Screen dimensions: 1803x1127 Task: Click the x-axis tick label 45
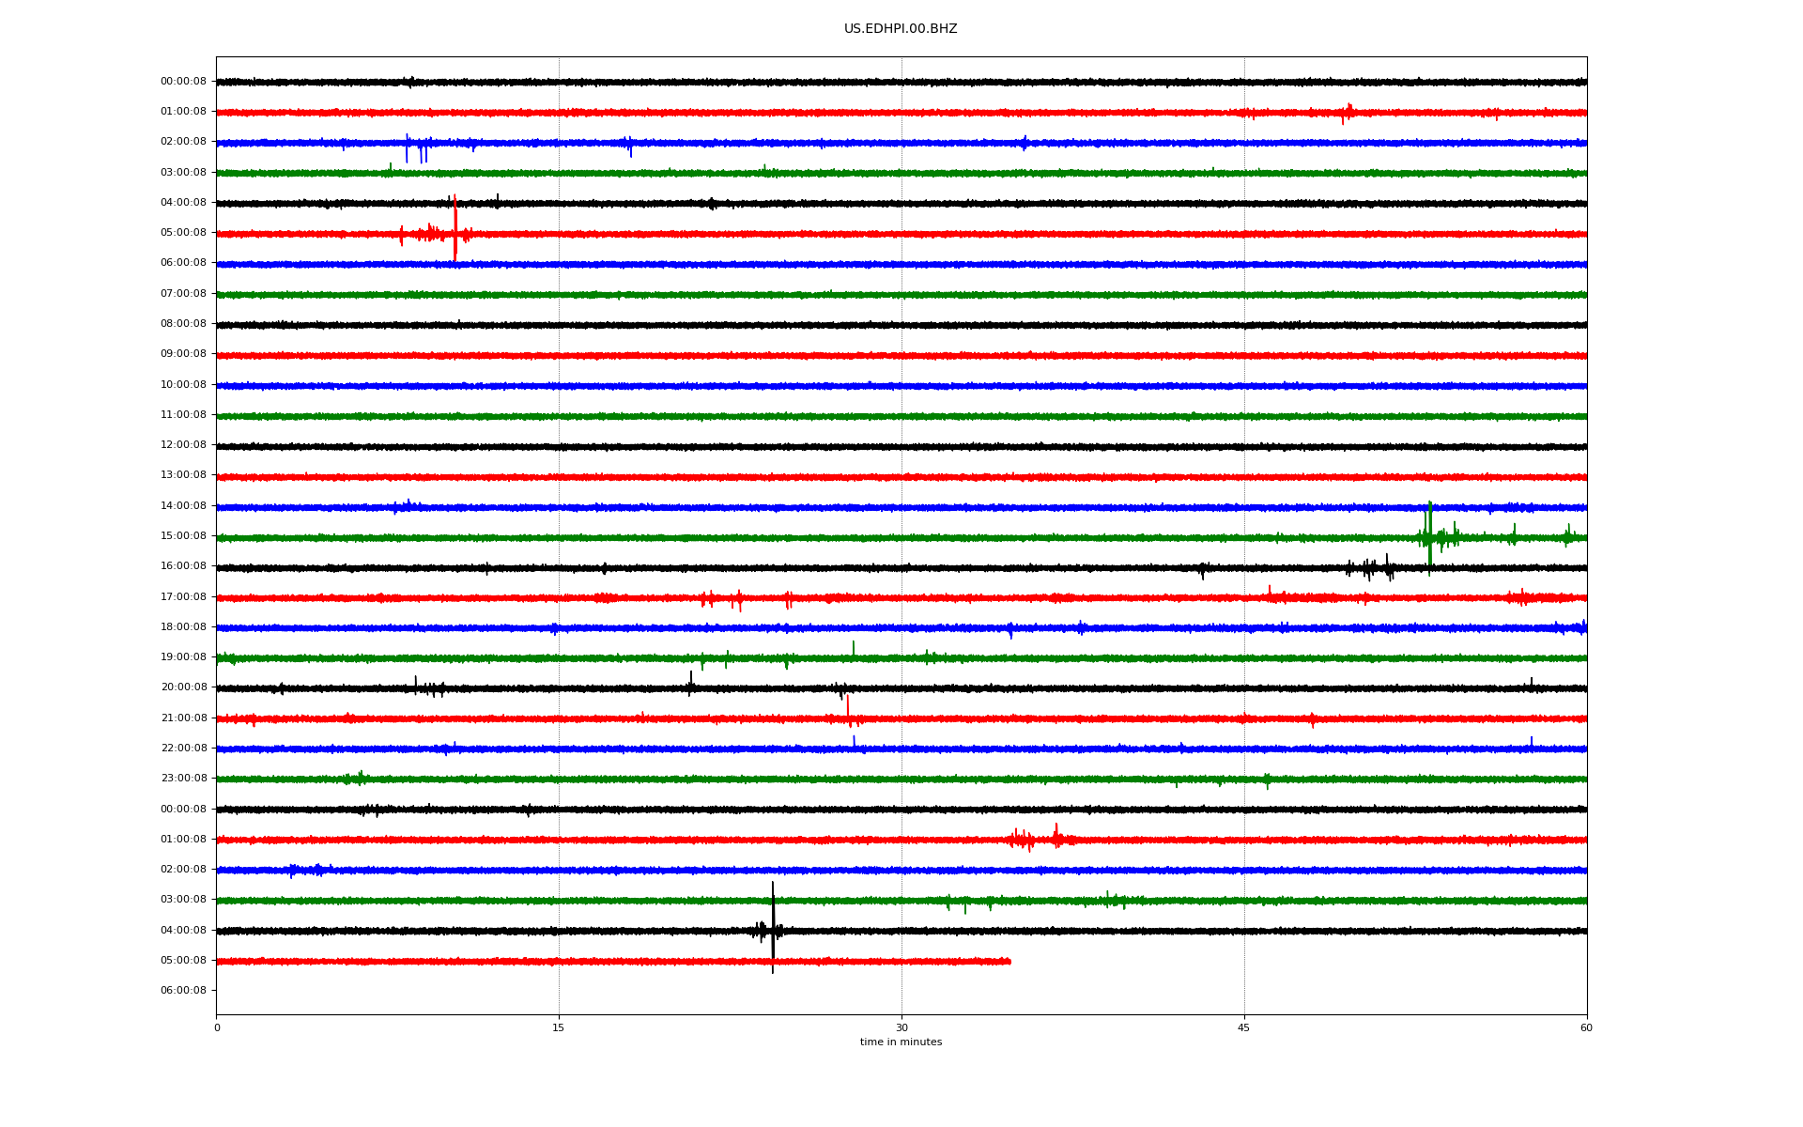coord(1243,1027)
